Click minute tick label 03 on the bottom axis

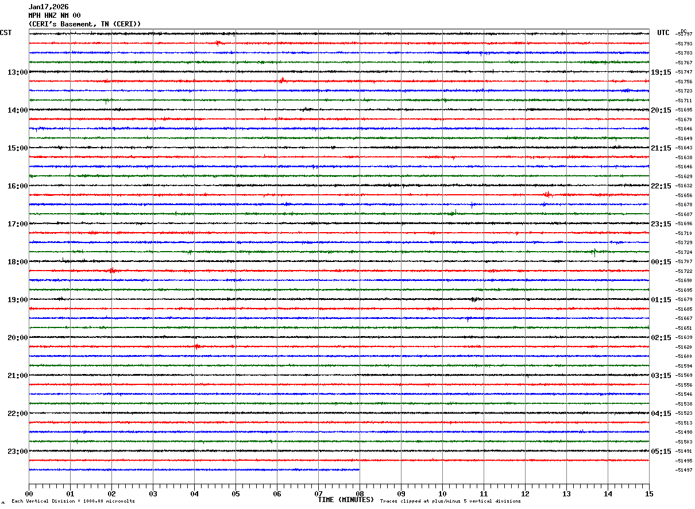[x=153, y=494]
